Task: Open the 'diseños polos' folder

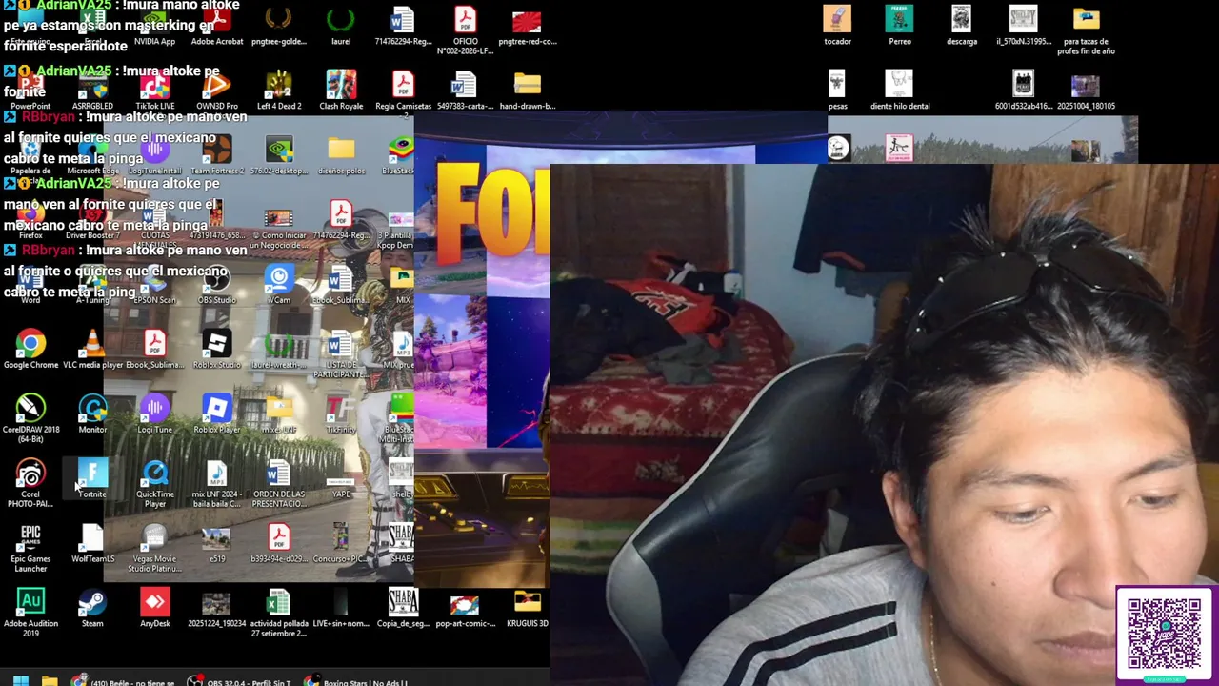Action: coord(340,155)
